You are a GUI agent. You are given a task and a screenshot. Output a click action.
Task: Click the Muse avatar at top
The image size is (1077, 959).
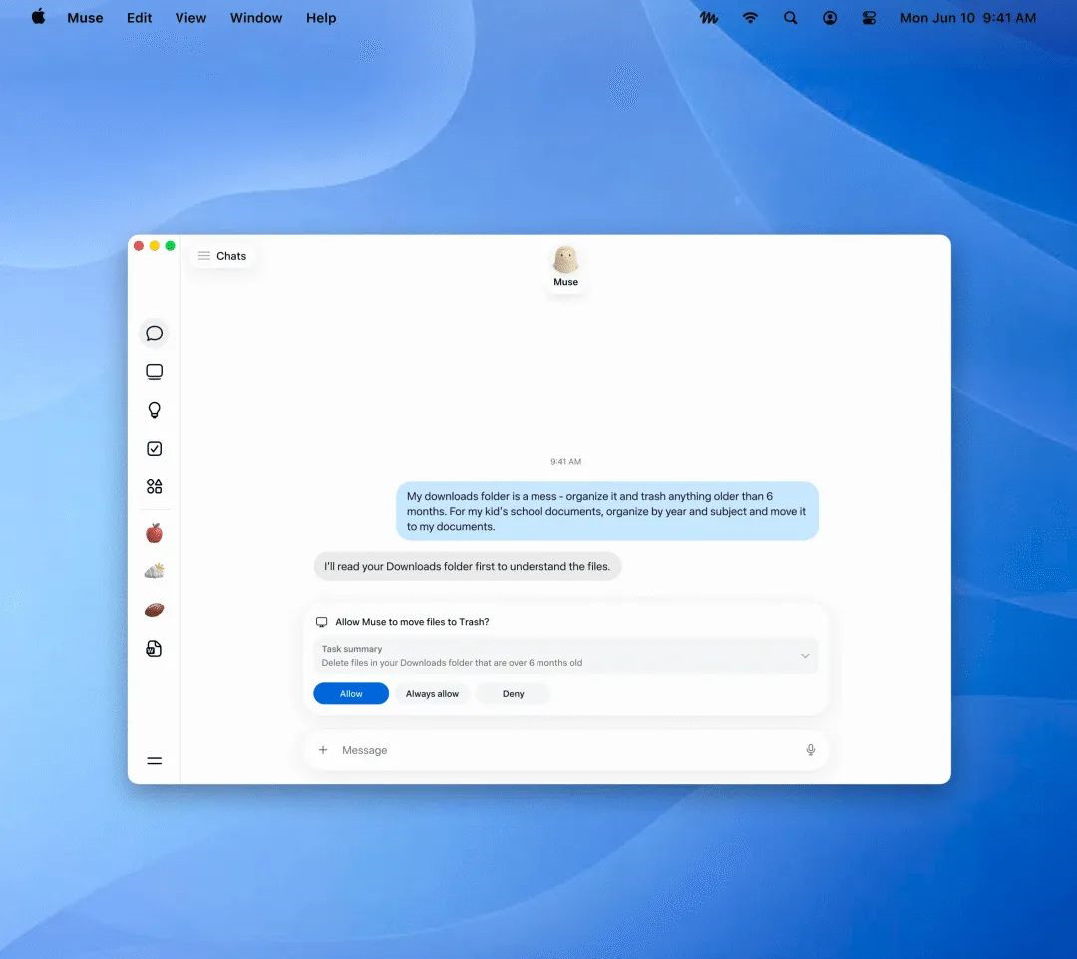click(x=566, y=259)
